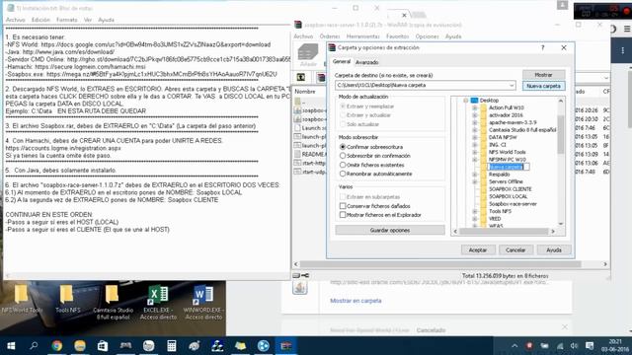Expand 'Tools NFS' tree folder

[475, 211]
